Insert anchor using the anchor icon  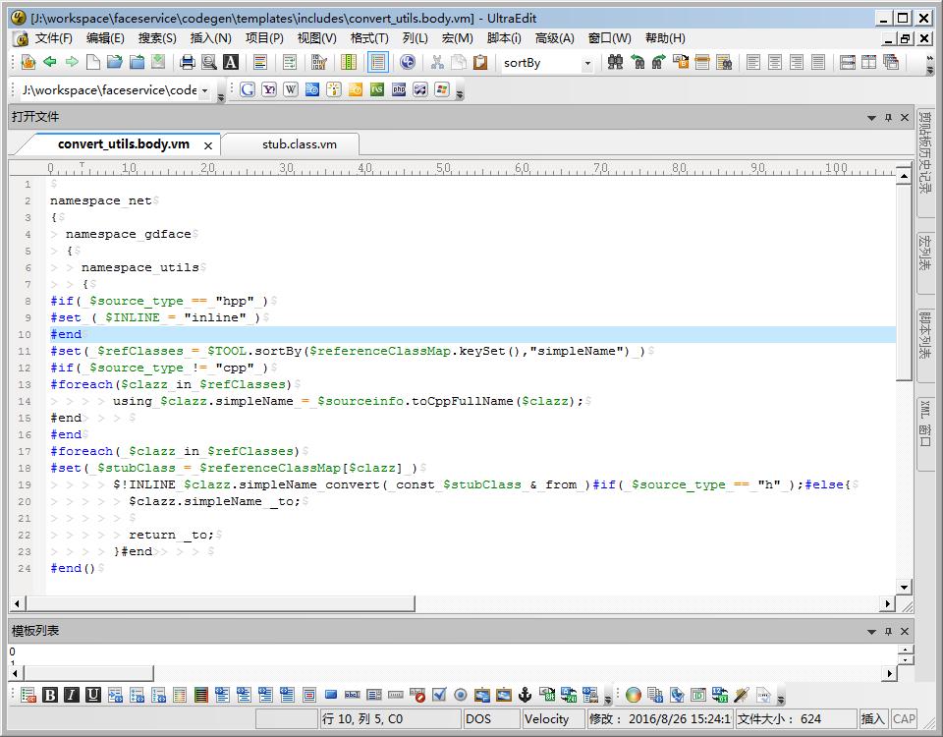525,695
